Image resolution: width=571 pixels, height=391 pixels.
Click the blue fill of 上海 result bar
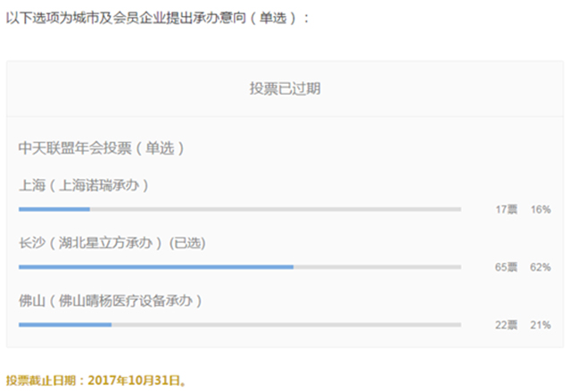54,209
